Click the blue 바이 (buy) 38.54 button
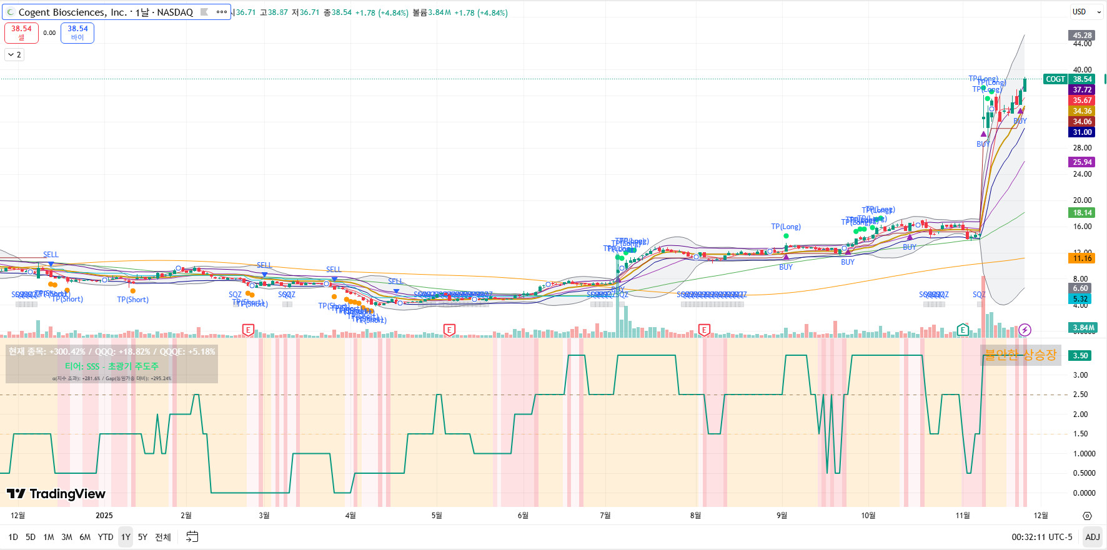The width and height of the screenshot is (1107, 550). pos(77,33)
